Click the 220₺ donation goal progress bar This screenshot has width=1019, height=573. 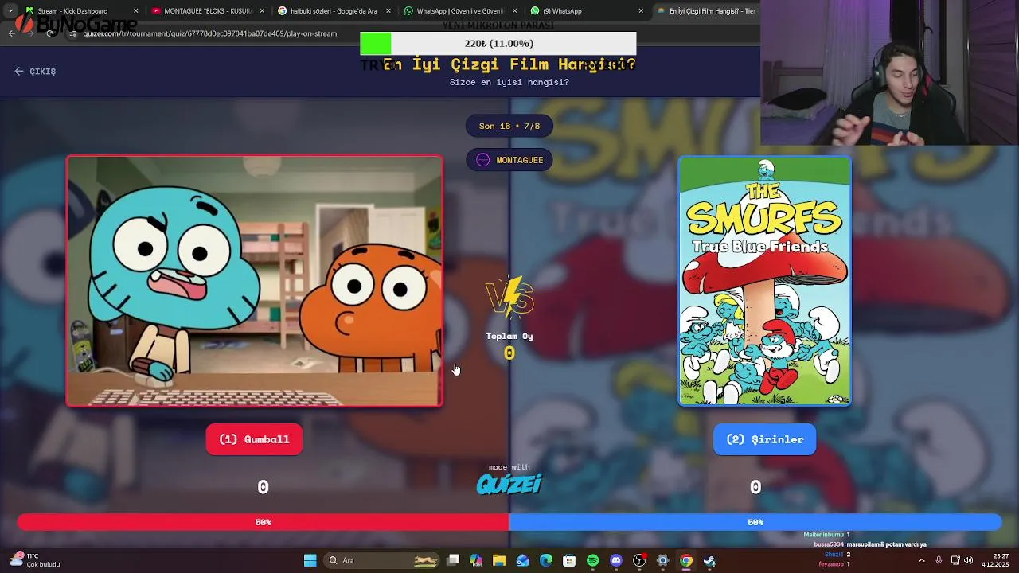pyautogui.click(x=498, y=43)
